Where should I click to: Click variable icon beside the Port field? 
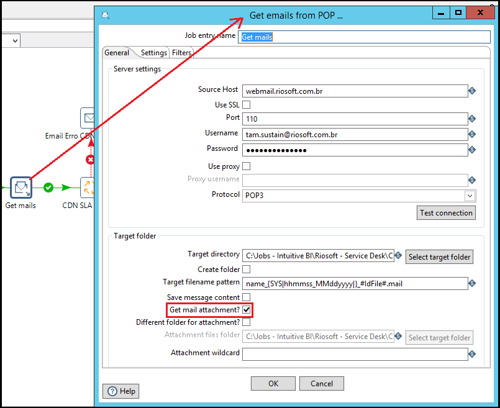[471, 119]
